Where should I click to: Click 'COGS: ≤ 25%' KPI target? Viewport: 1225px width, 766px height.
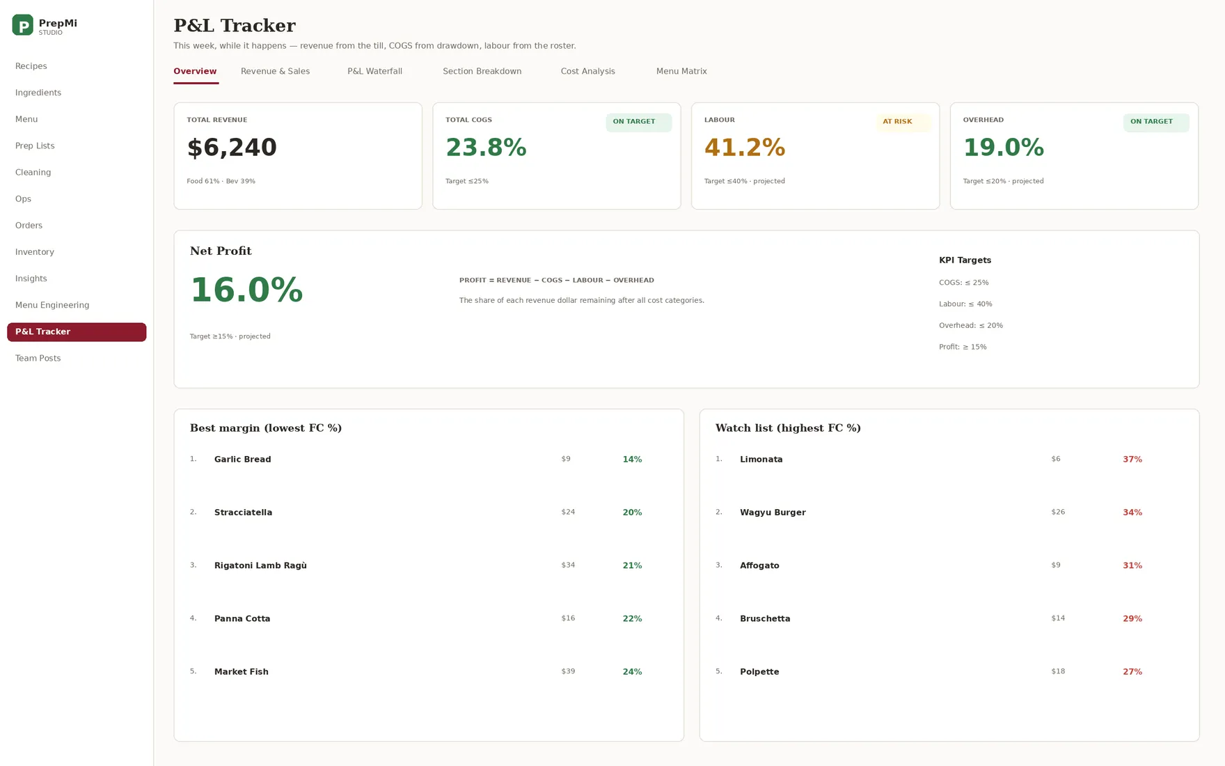(x=963, y=283)
